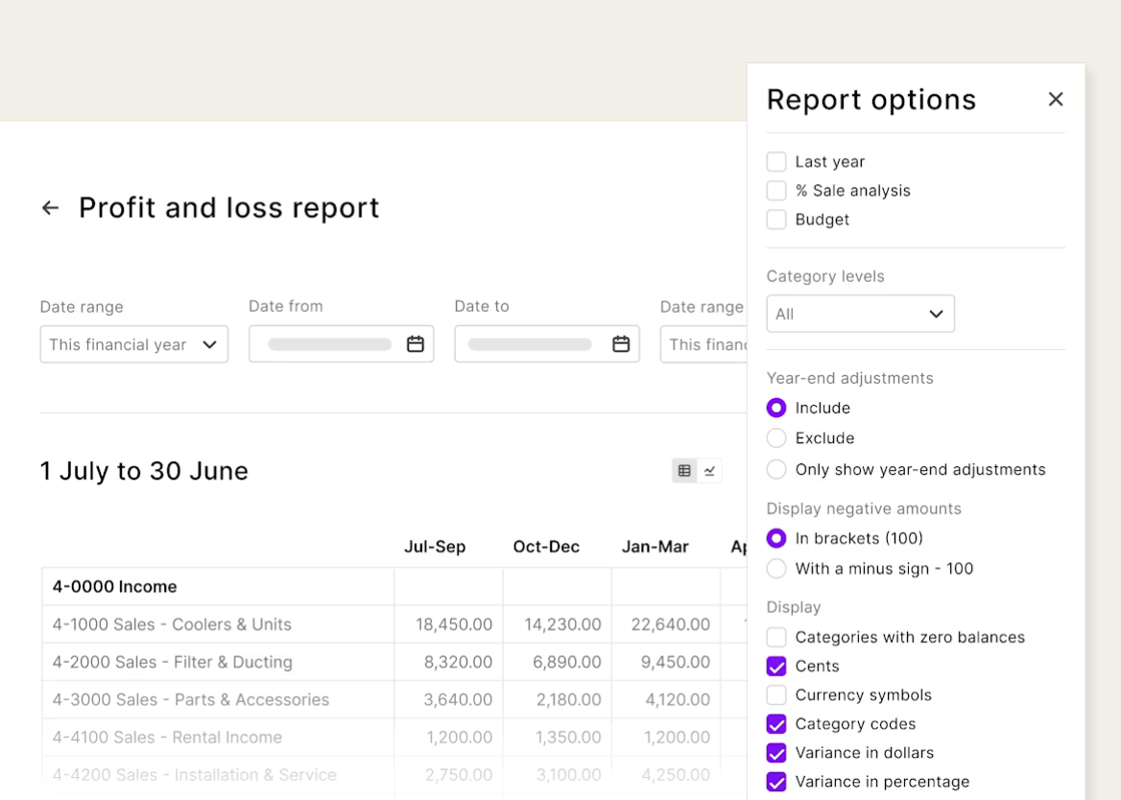Open the Date to calendar picker
1121x800 pixels.
(x=621, y=343)
